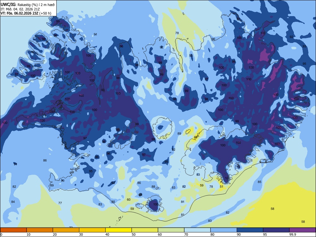Click the dark orange 0–10 legend swatch

(x=13, y=230)
